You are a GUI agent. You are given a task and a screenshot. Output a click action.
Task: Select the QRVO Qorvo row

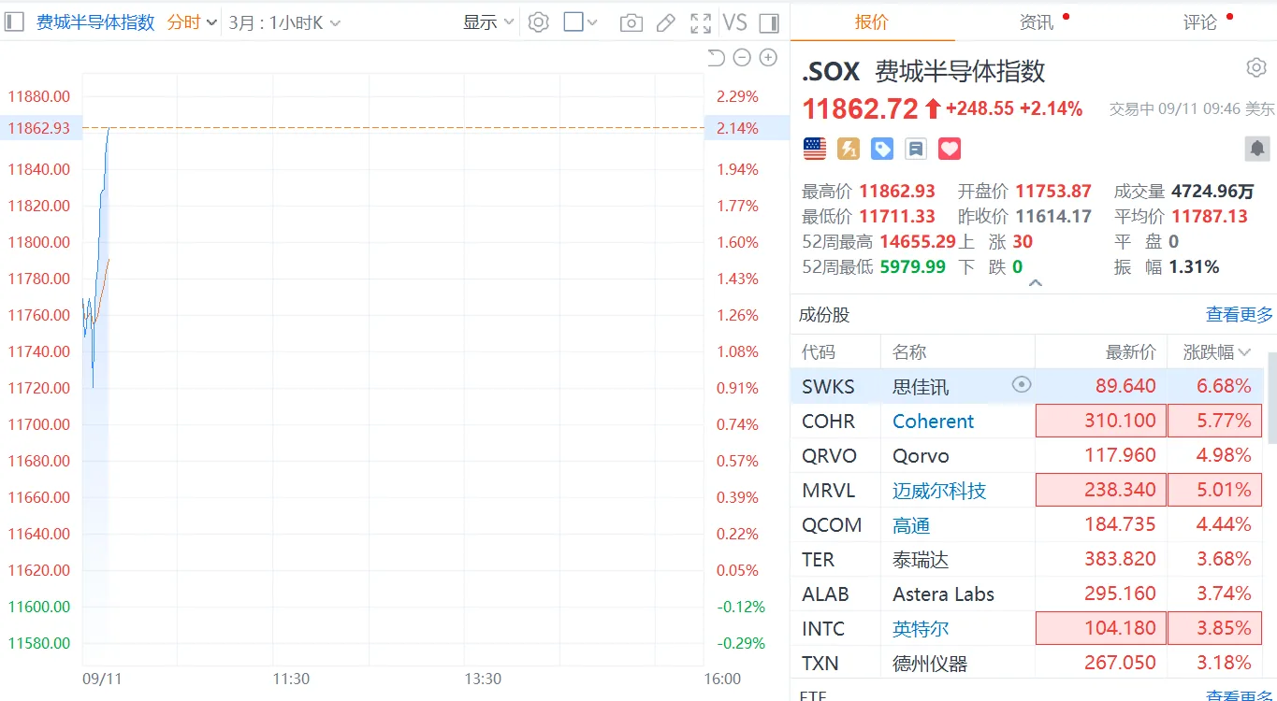pyautogui.click(x=1028, y=456)
